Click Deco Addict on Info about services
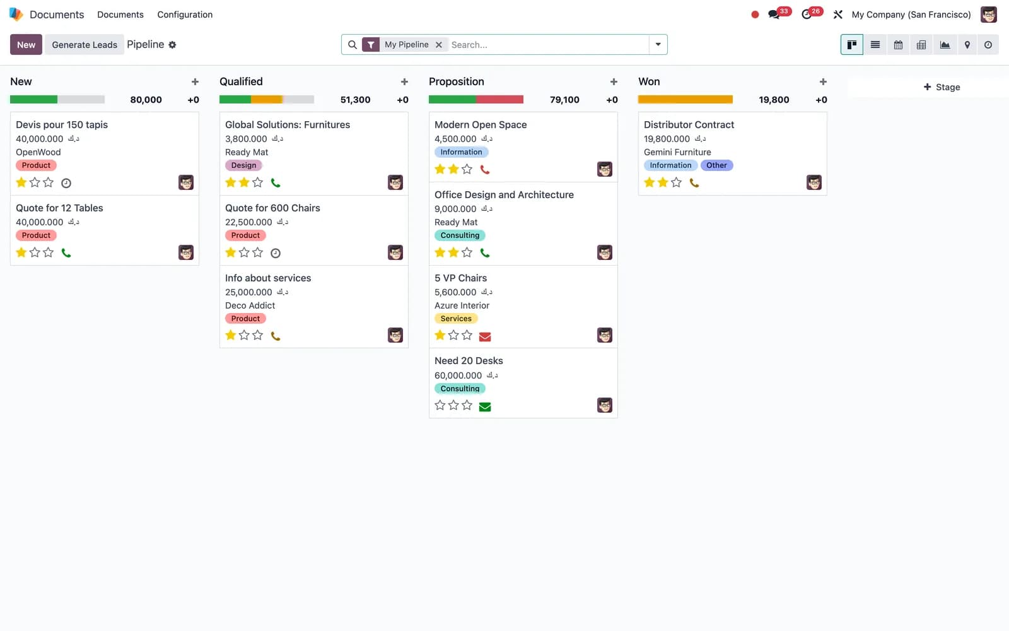The height and width of the screenshot is (631, 1009). click(x=250, y=305)
